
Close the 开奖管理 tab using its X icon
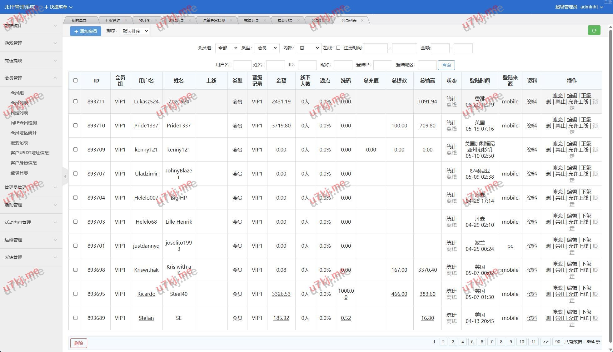[x=126, y=20]
